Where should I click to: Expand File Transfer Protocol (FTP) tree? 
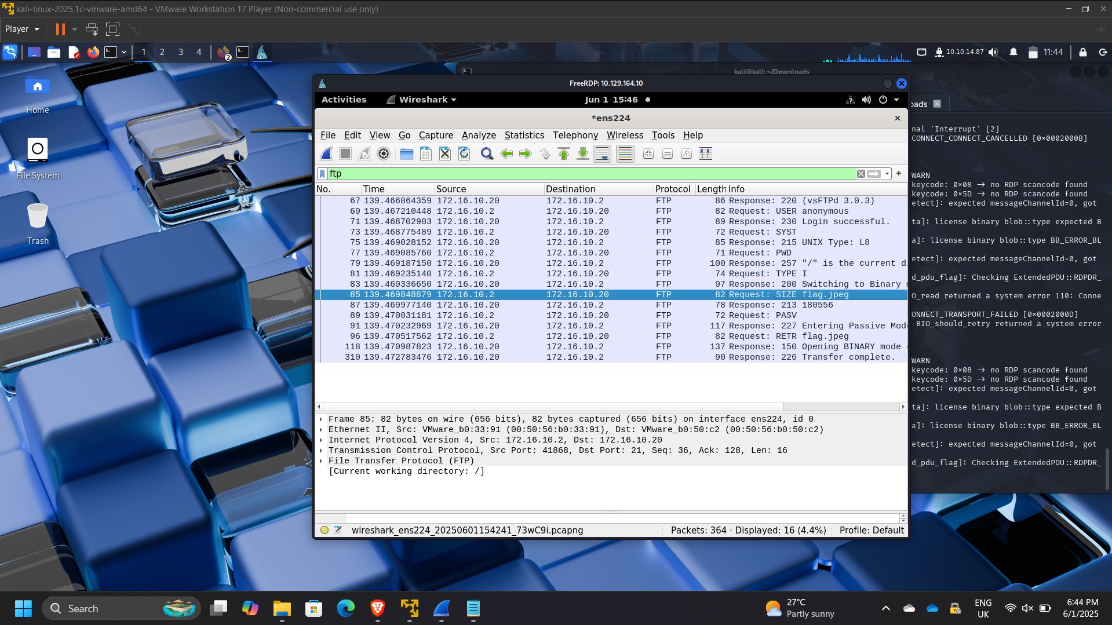tap(321, 461)
